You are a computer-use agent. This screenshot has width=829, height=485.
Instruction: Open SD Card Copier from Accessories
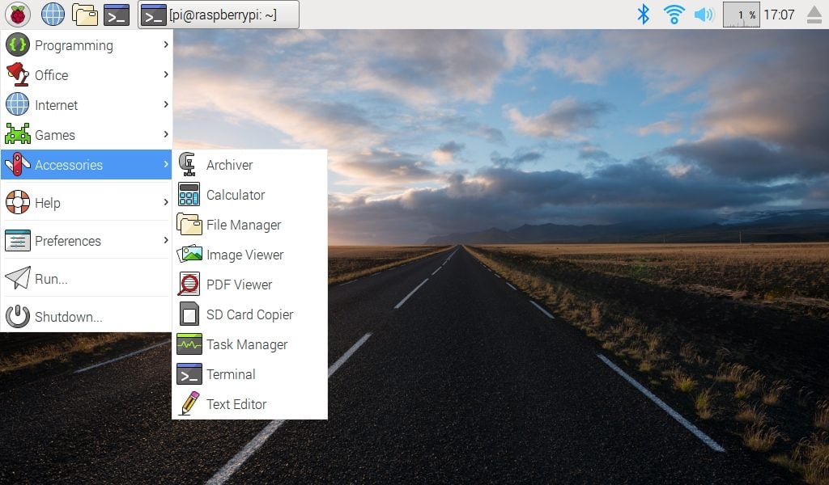(249, 314)
